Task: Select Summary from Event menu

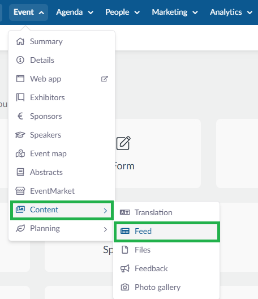Action: coord(62,41)
